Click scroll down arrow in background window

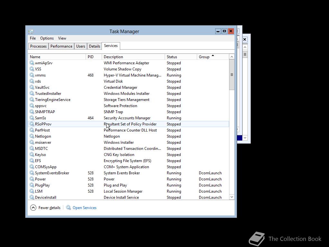click(x=245, y=138)
